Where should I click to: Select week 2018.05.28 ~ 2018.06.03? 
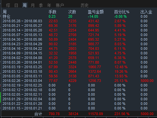(22, 21)
